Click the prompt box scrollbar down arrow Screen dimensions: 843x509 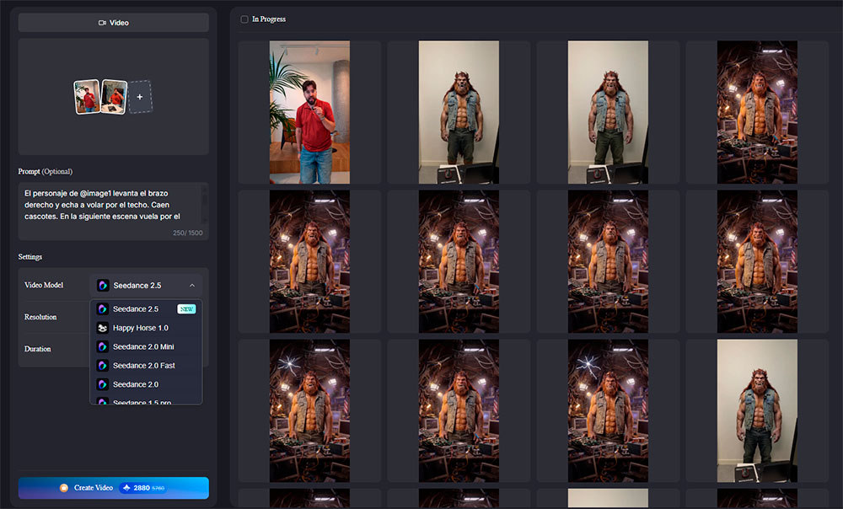point(204,220)
